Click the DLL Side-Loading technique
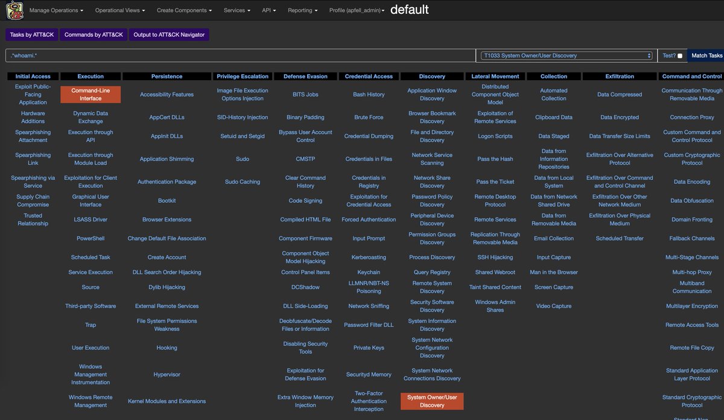This screenshot has height=420, width=724. click(305, 306)
